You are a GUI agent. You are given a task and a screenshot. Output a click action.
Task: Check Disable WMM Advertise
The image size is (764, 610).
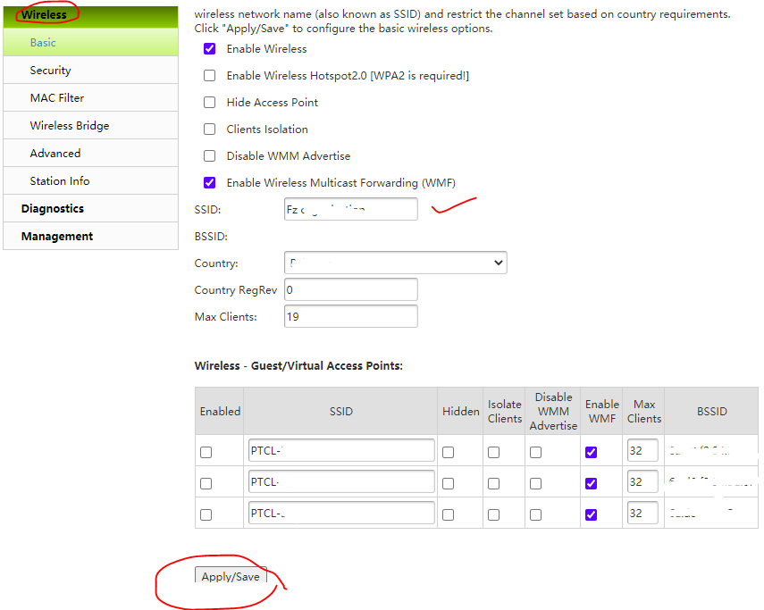209,156
